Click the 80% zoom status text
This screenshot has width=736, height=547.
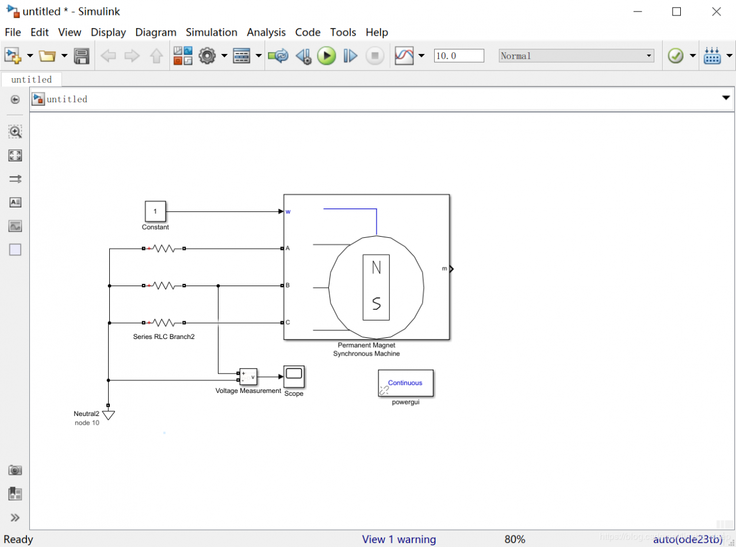pos(515,540)
